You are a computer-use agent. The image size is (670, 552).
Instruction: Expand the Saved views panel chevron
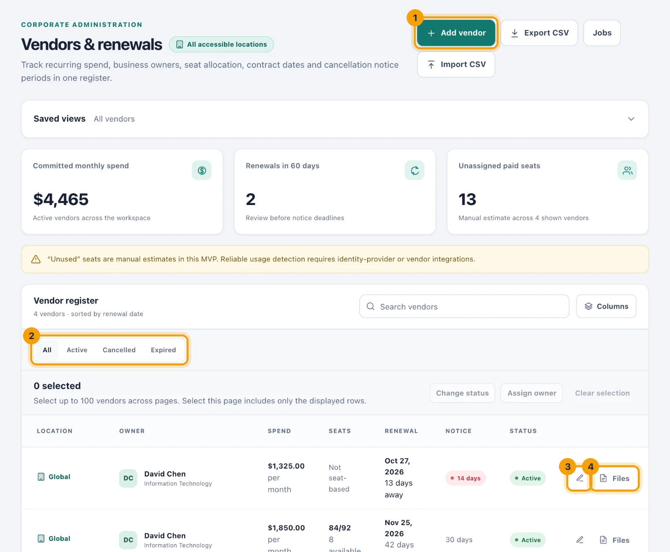coord(631,119)
